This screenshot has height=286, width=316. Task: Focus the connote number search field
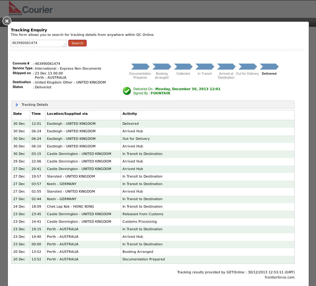pos(39,43)
